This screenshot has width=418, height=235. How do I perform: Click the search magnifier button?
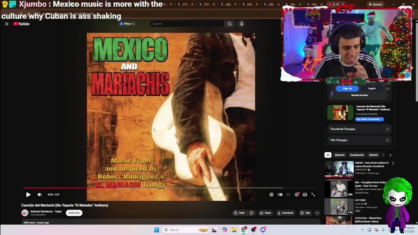(230, 24)
